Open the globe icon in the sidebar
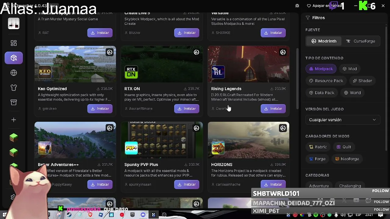 pos(14,73)
